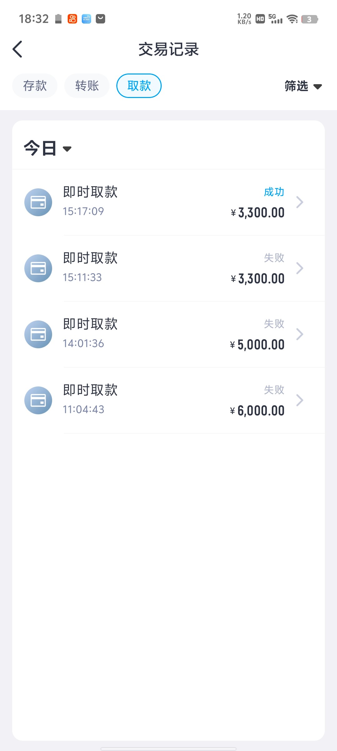337x751 pixels.
Task: Tap the 即时取款 entry at 11:04:43
Action: click(x=90, y=390)
